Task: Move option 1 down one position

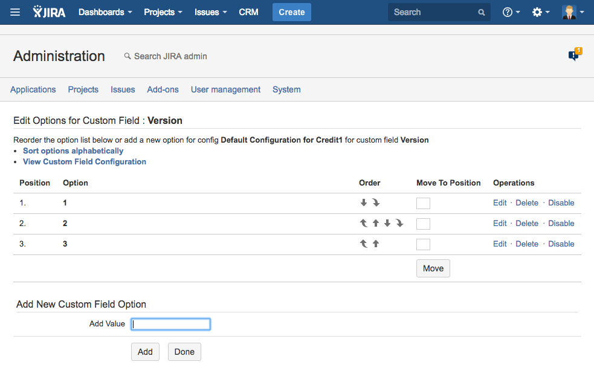Action: click(x=364, y=203)
